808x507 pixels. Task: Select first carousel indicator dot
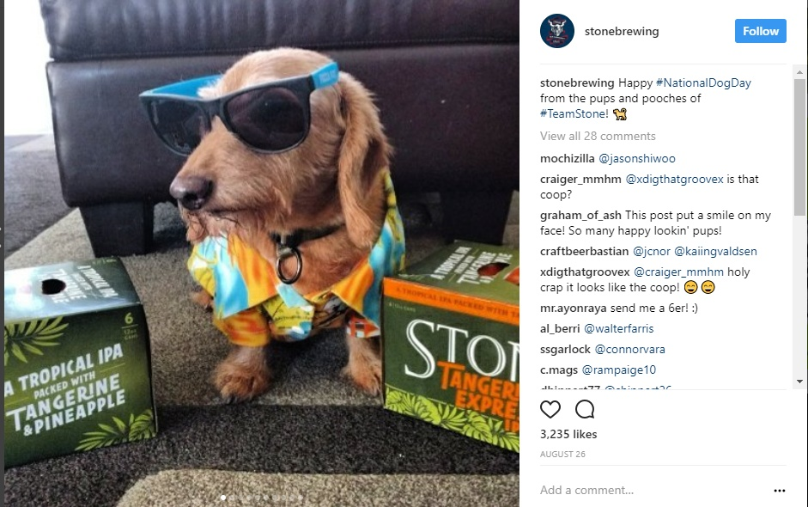pyautogui.click(x=223, y=498)
